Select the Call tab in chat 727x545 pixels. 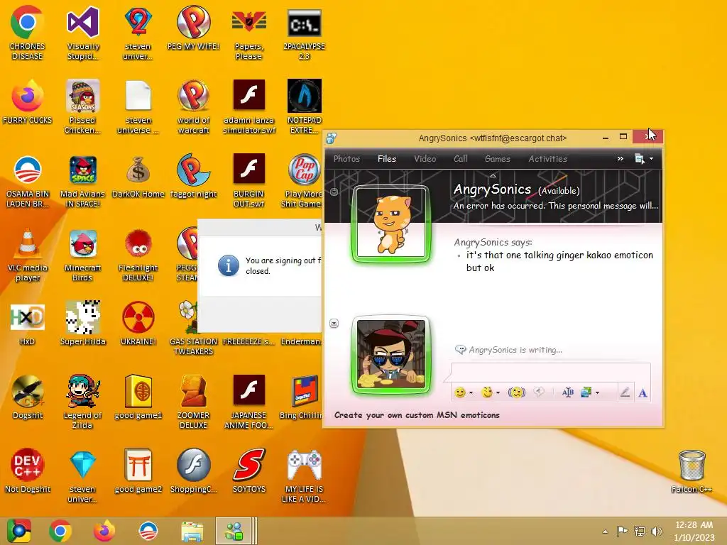click(460, 158)
